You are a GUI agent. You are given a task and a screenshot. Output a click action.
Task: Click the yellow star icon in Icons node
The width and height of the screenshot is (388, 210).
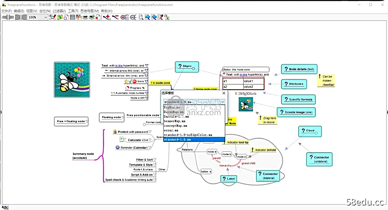(x=126, y=81)
